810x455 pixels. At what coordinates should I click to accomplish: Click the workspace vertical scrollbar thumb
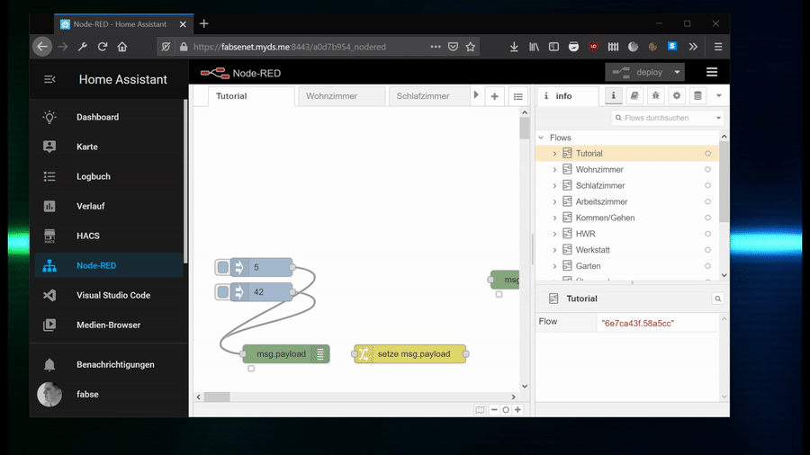coord(525,128)
